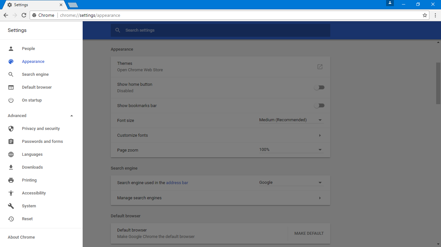Click the gear icon on the Settings tab

coord(10,5)
